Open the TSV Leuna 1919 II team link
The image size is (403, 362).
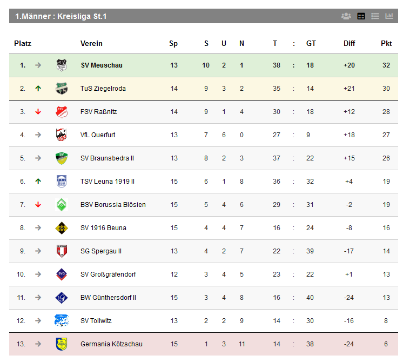point(108,182)
